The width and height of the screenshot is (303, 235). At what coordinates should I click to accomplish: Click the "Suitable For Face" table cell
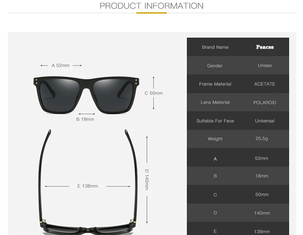click(215, 121)
